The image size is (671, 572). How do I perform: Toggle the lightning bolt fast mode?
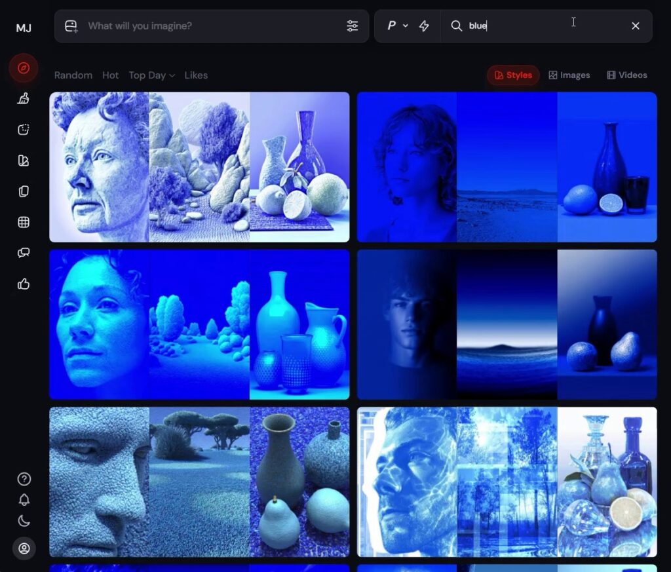tap(424, 26)
